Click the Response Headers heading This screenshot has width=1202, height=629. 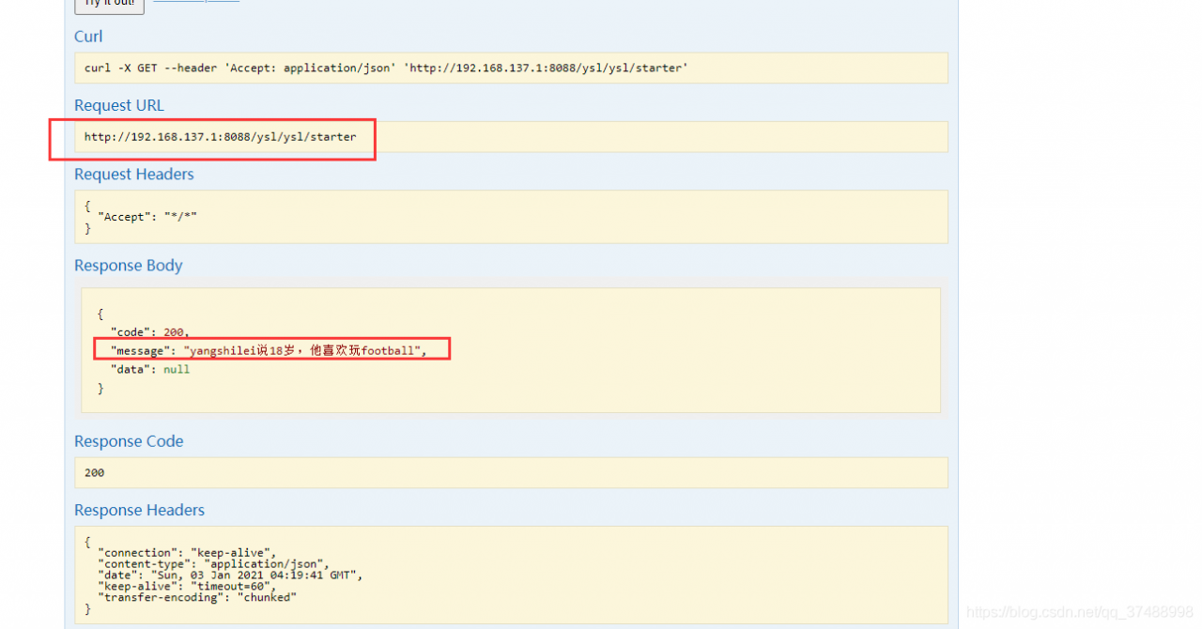point(139,511)
